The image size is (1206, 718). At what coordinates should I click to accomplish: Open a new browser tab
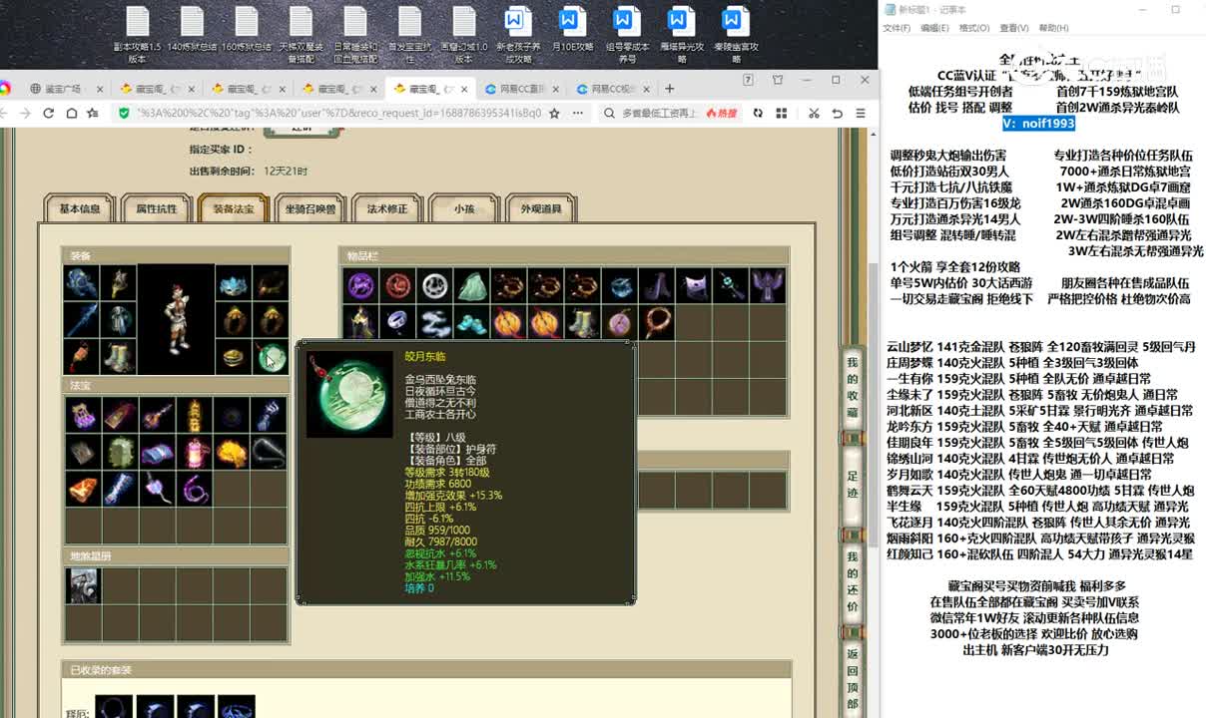pyautogui.click(x=669, y=88)
